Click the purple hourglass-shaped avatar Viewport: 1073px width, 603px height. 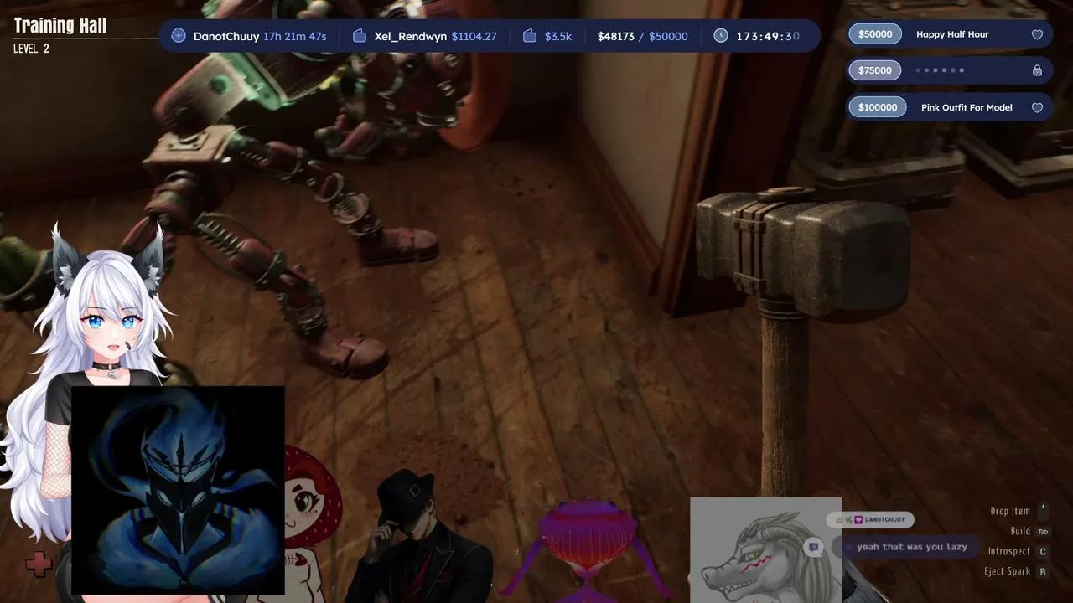588,549
